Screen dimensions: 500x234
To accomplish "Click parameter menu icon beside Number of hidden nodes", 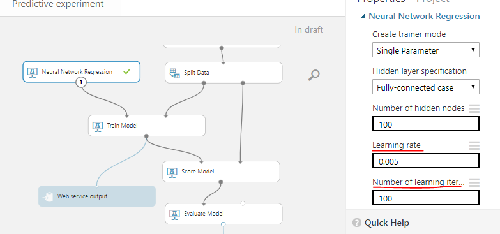I will click(x=474, y=108).
